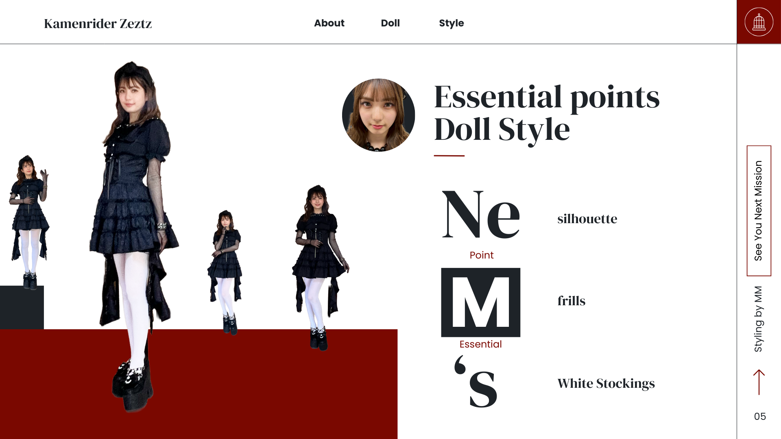Open the Doll menu item
Viewport: 781px width, 439px height.
click(x=390, y=23)
